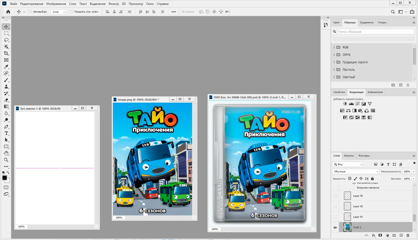Select the Gradient tool
The height and width of the screenshot is (240, 418).
6,107
